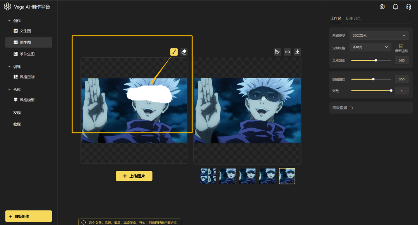
Task: Open the notifications bell
Action: tap(395, 7)
